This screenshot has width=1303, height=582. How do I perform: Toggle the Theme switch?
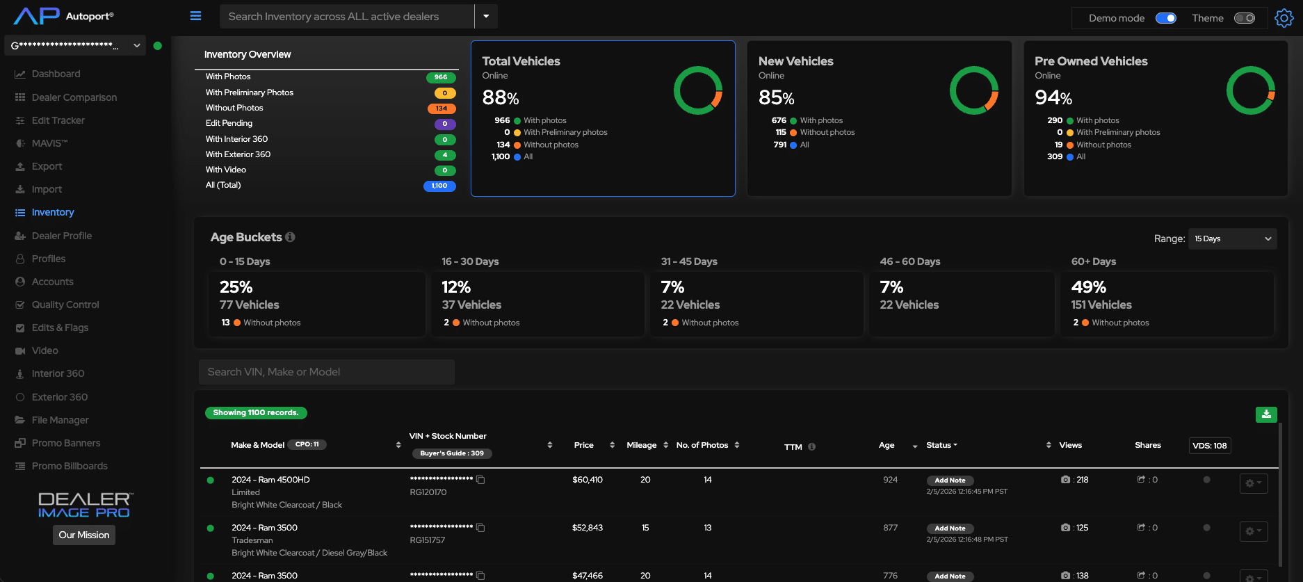point(1244,18)
